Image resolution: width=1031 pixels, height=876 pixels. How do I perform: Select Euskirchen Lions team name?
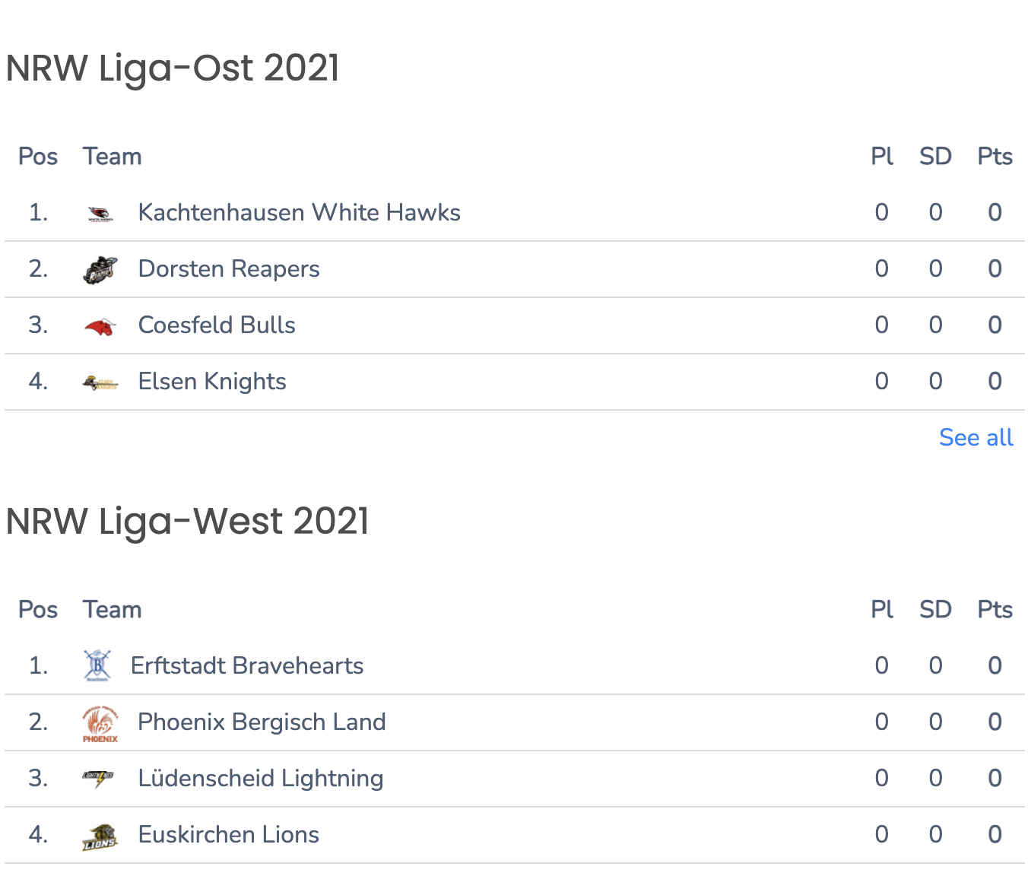[x=229, y=834]
